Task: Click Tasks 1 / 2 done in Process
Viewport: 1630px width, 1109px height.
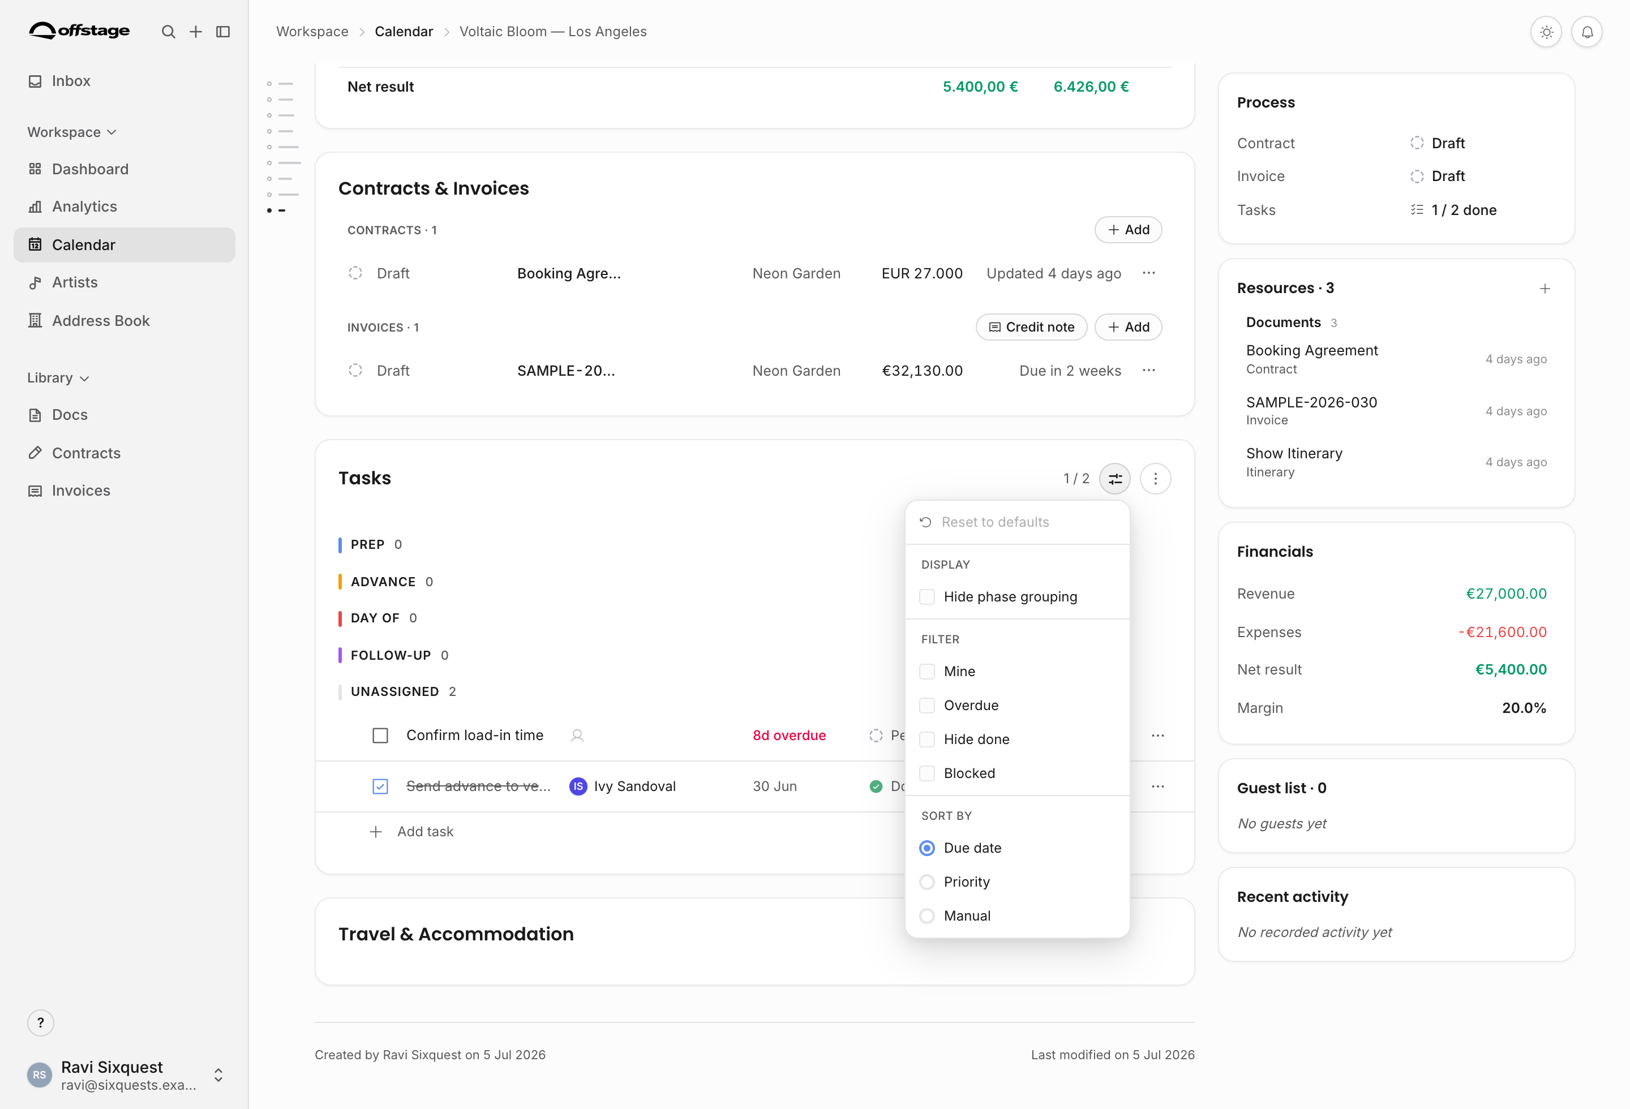Action: click(1453, 209)
